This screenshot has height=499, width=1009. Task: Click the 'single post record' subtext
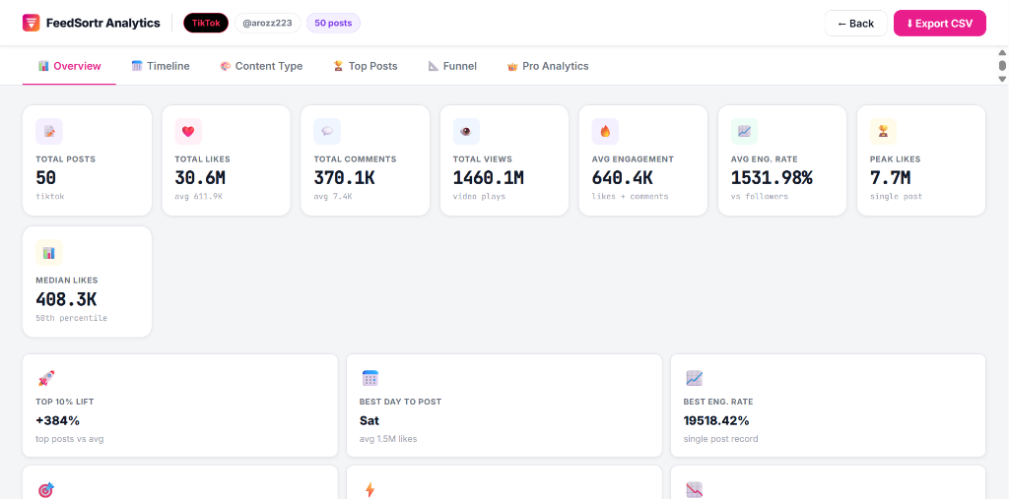[720, 439]
